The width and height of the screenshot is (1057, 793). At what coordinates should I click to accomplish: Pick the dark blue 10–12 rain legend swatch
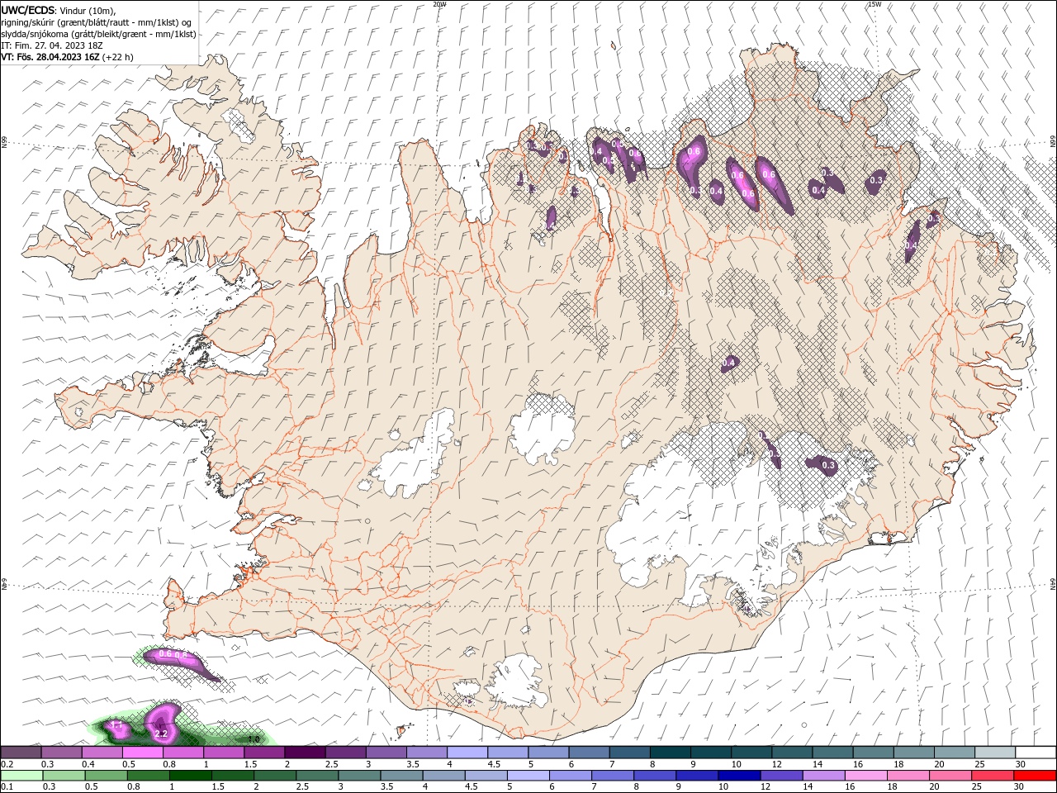click(738, 776)
